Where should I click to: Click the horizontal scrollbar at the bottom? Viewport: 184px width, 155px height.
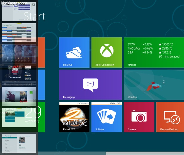[145, 154]
